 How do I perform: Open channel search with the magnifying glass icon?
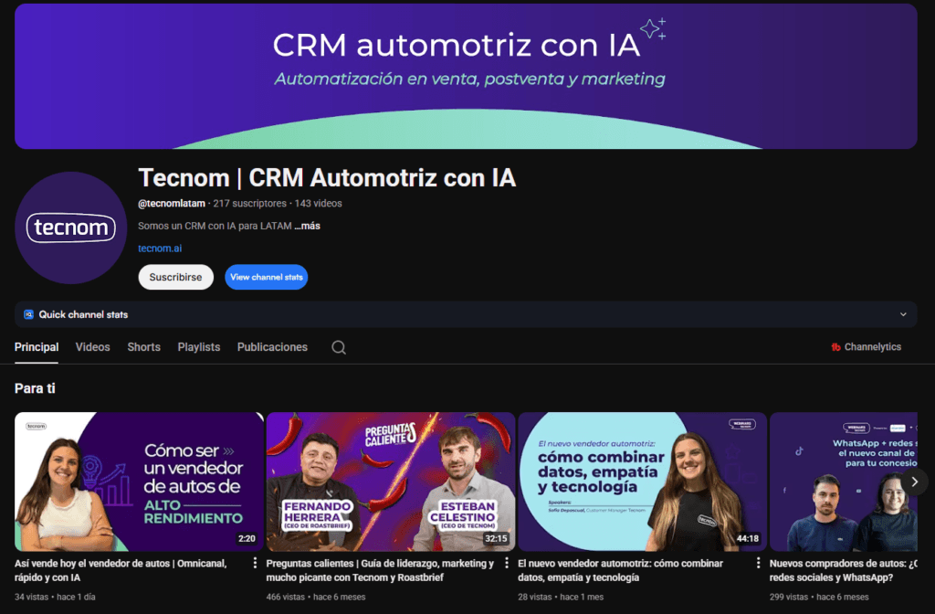point(338,347)
